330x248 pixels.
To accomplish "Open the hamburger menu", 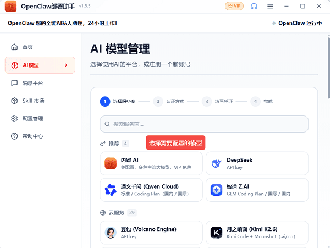I will click(270, 6).
